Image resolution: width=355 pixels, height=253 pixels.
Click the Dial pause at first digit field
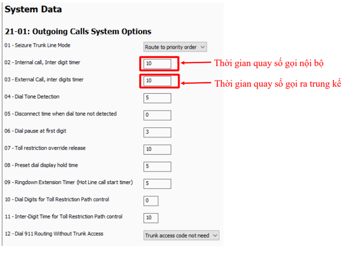coord(157,132)
